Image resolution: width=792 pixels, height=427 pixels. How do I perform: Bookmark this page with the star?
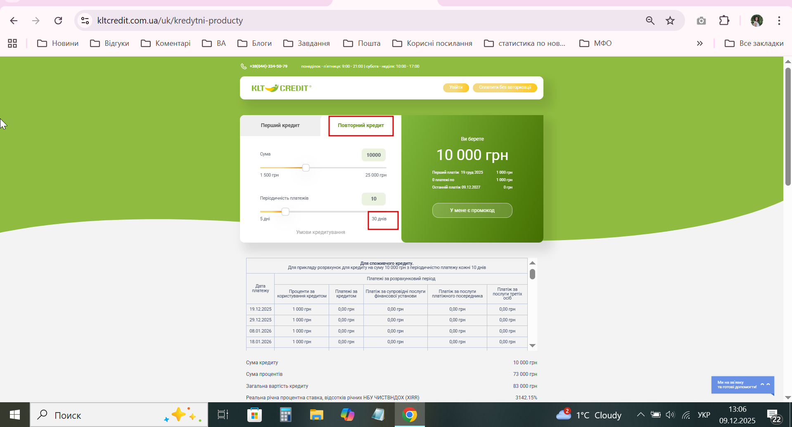coord(670,21)
